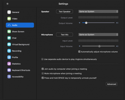This screenshot has width=125, height=100.
Task: Click the Test Speaker button
Action: (64, 12)
